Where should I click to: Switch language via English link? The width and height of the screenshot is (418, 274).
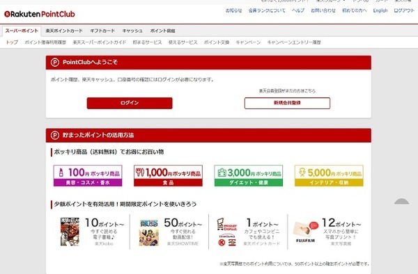click(x=380, y=10)
